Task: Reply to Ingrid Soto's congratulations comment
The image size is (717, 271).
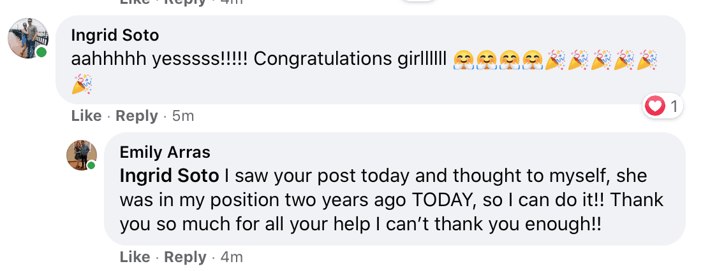Action: click(137, 116)
